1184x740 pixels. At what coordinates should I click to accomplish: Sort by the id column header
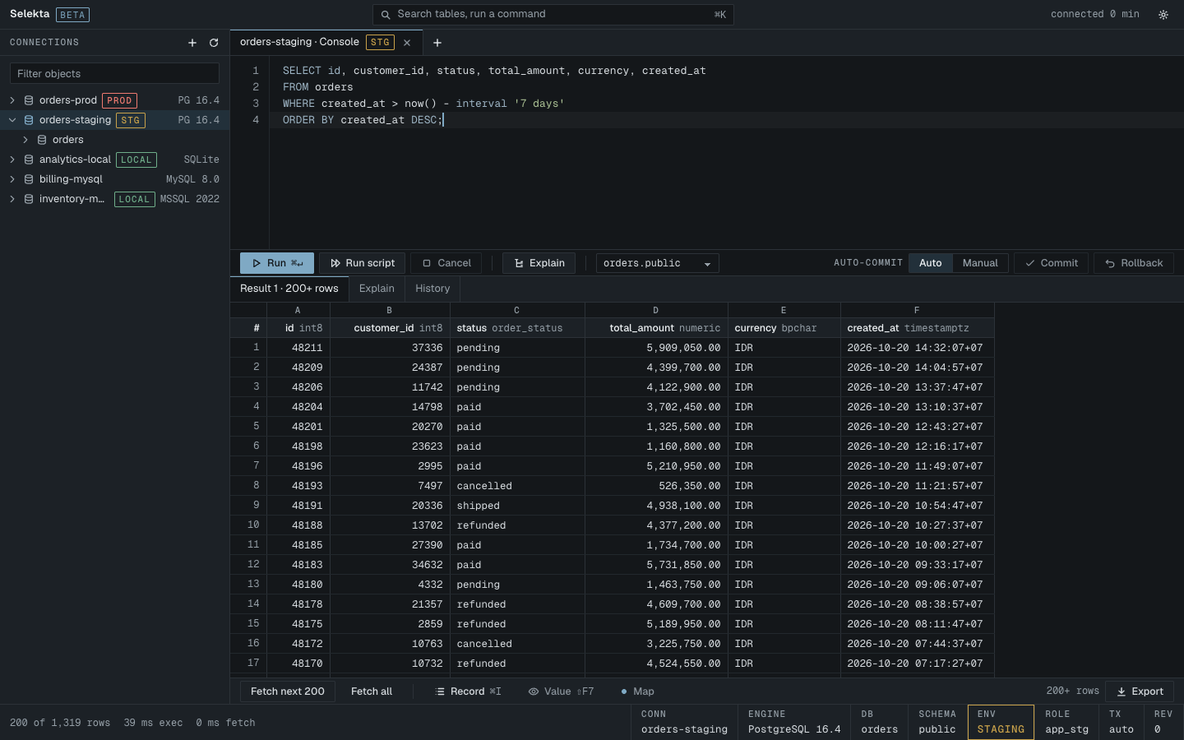click(298, 328)
